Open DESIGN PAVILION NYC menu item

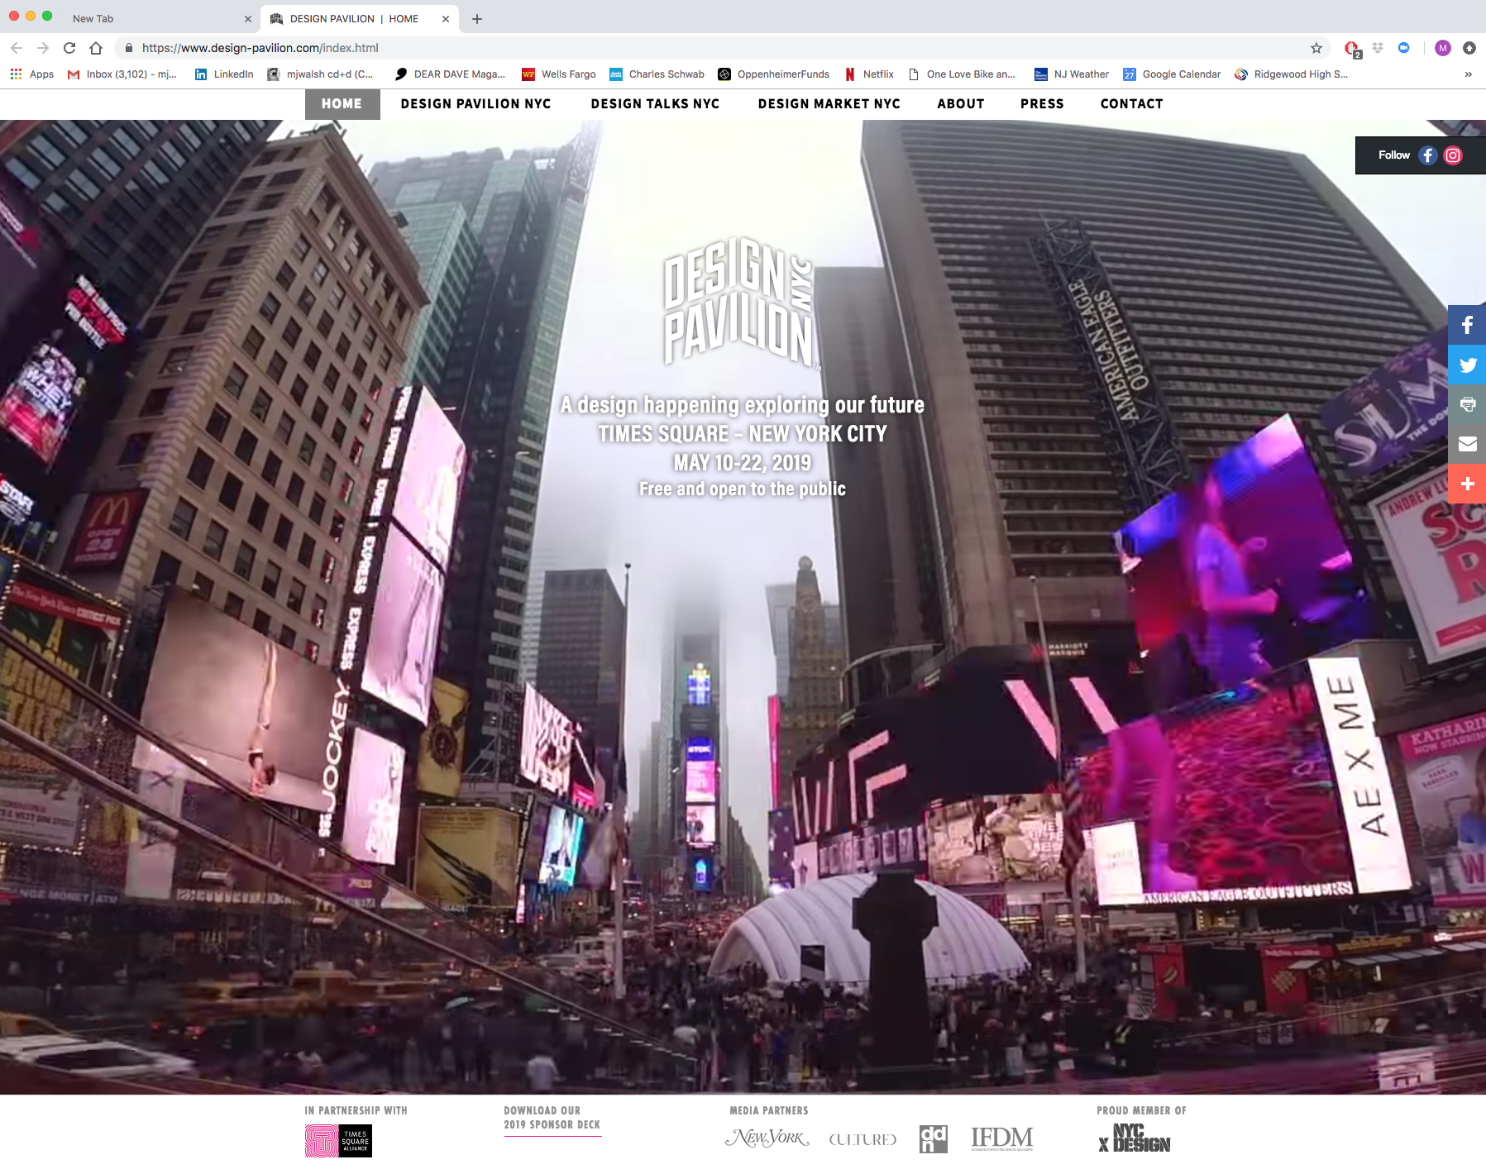coord(476,103)
